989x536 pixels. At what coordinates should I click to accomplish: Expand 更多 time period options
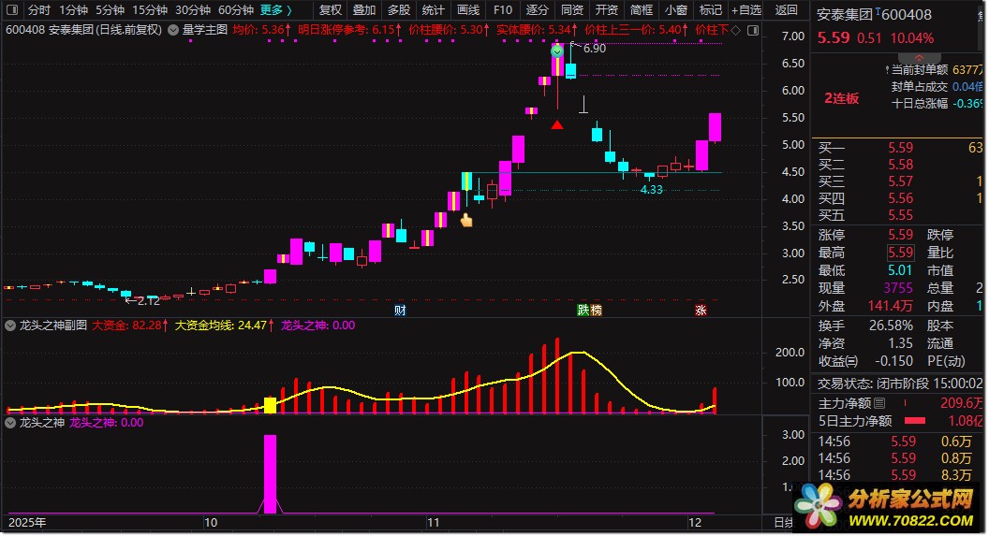[275, 10]
